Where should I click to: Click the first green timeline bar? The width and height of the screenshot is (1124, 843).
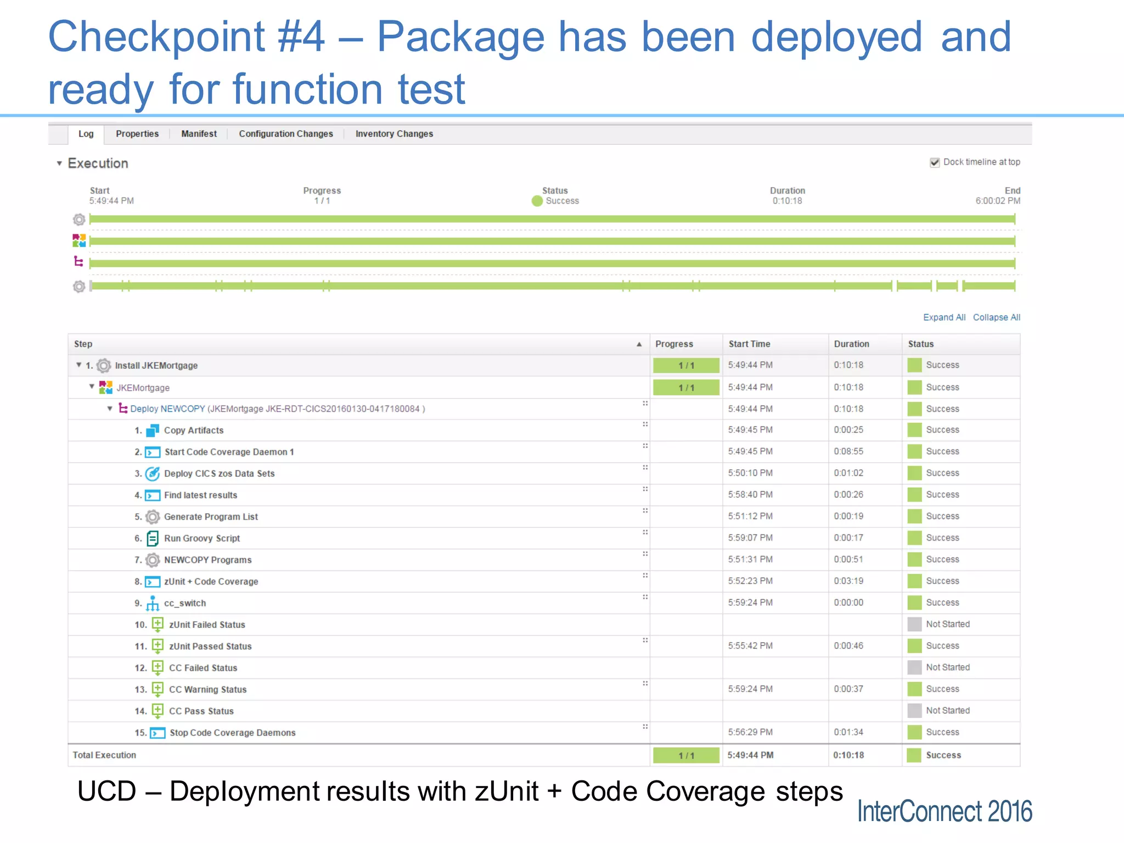[x=552, y=220]
